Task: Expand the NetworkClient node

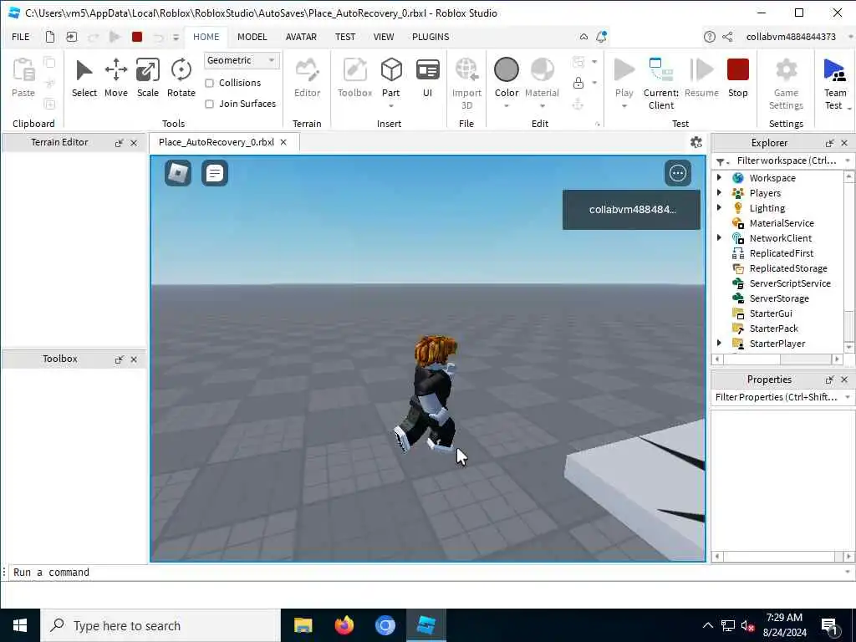Action: click(719, 237)
